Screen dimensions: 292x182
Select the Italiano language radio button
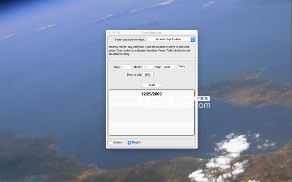point(110,143)
